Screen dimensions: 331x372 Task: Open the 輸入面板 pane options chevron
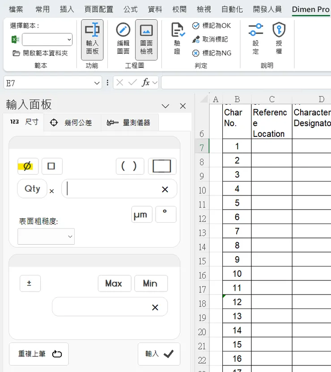[x=165, y=106]
